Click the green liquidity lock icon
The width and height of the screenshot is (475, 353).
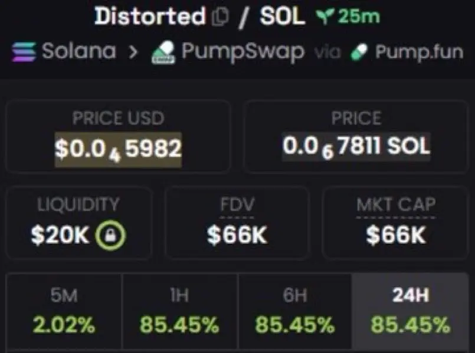pos(110,236)
